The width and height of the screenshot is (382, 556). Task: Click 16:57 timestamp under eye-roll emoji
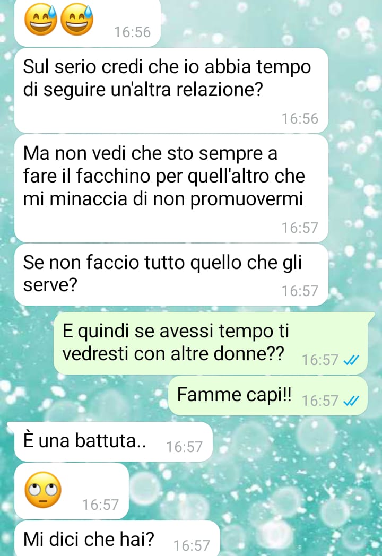pos(100,505)
